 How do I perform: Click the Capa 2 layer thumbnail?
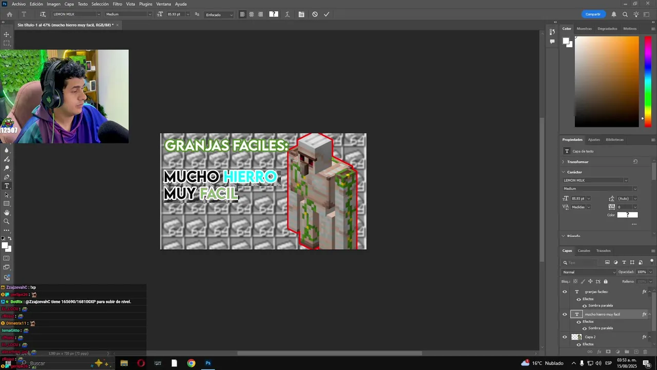pos(576,337)
